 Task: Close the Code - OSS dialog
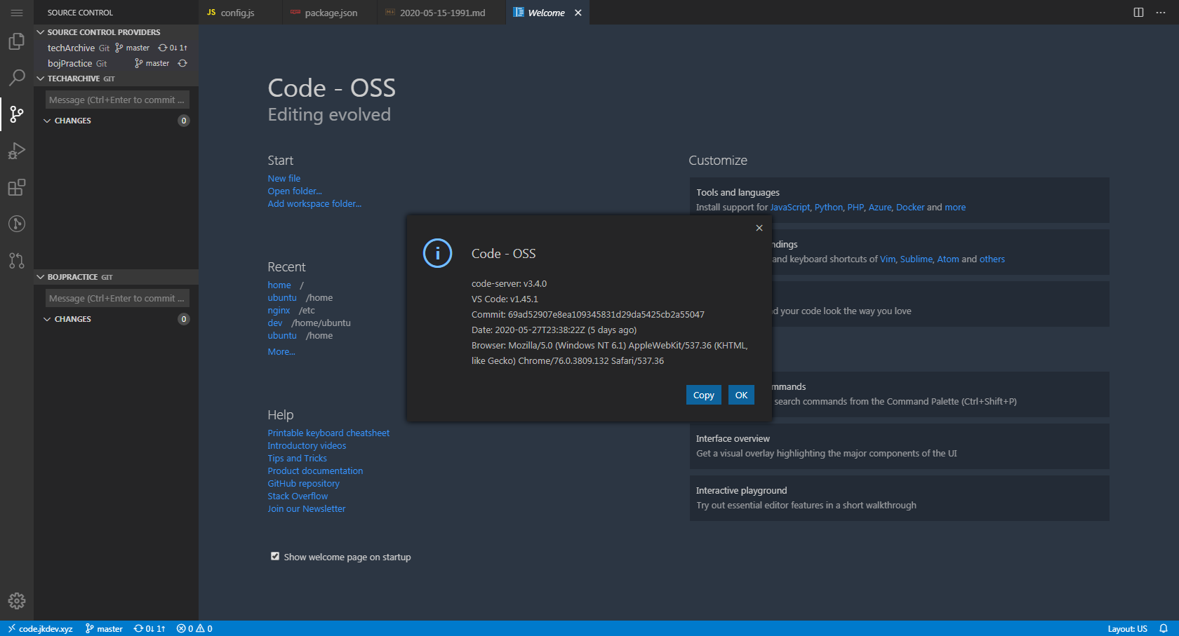point(759,228)
